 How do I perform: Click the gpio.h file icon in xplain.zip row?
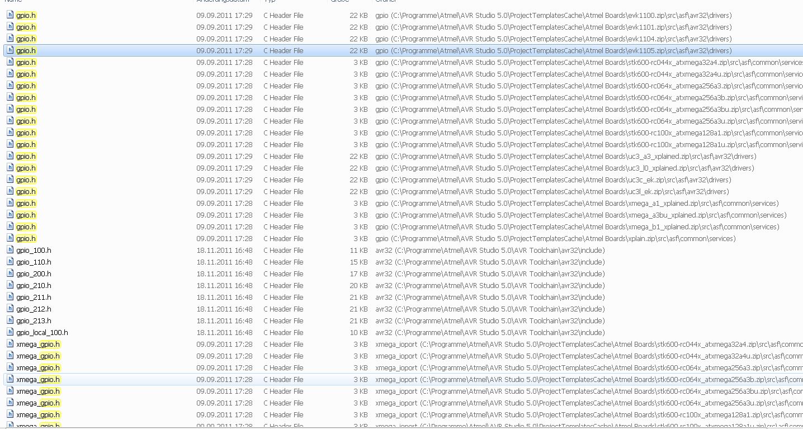10,238
